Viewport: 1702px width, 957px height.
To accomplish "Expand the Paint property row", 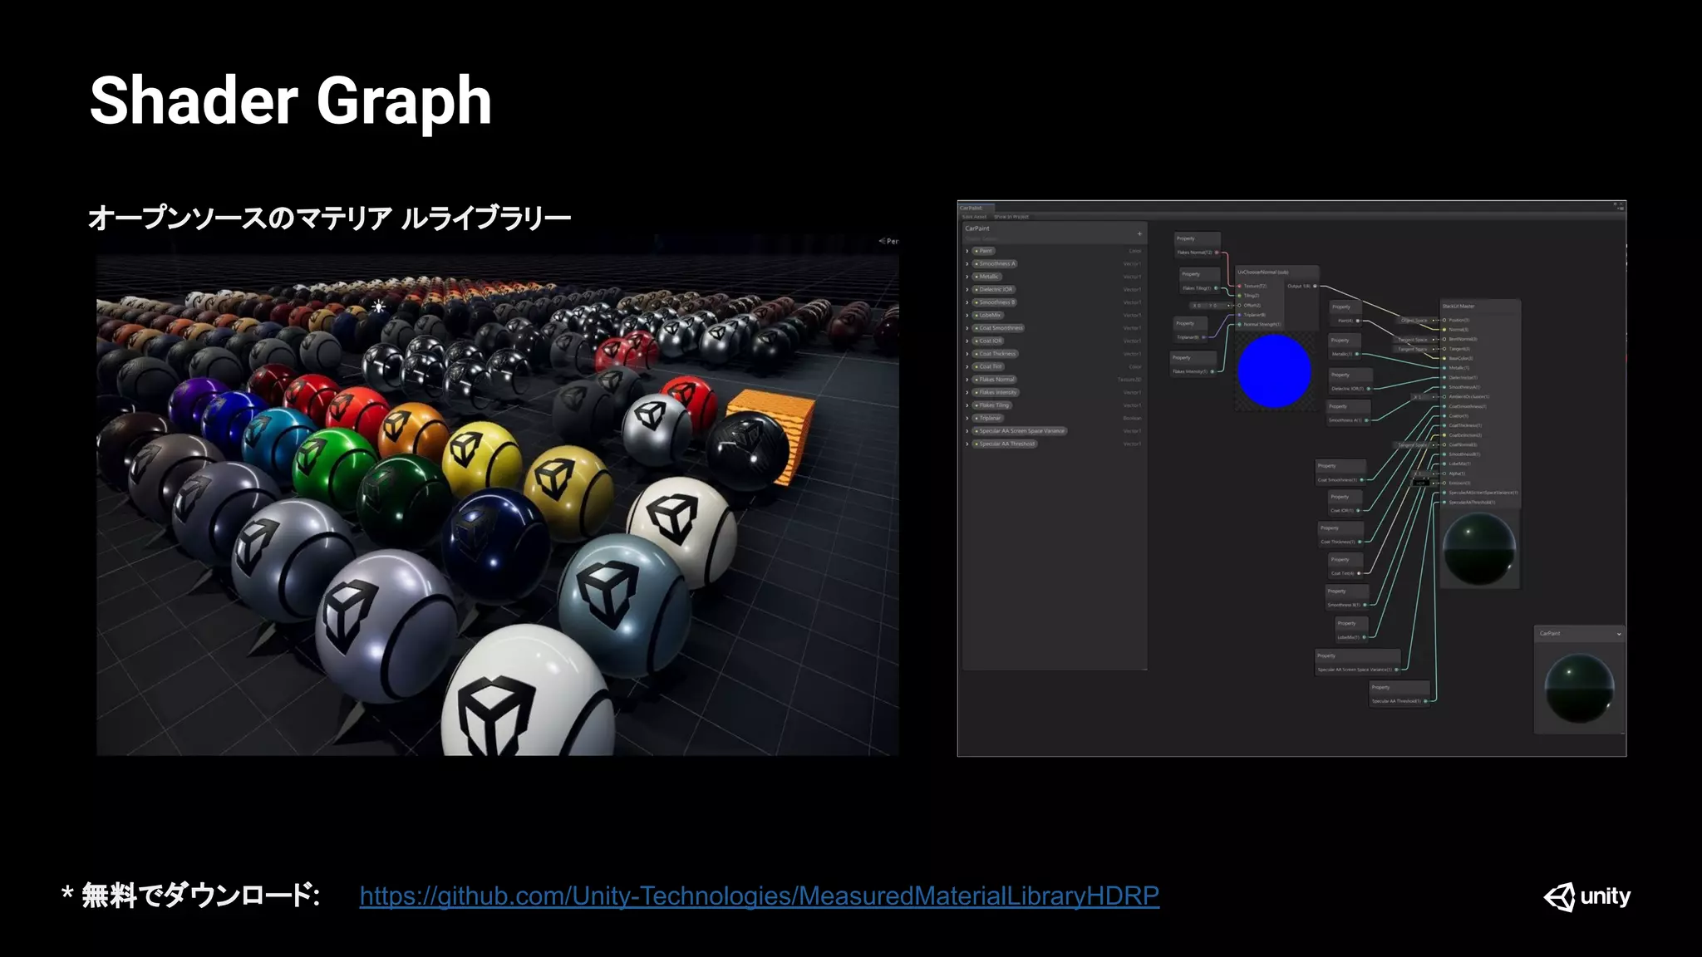I will click(967, 251).
